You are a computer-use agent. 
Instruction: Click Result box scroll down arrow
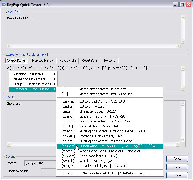point(183,140)
